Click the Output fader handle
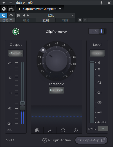The image size is (113, 147). (22, 106)
